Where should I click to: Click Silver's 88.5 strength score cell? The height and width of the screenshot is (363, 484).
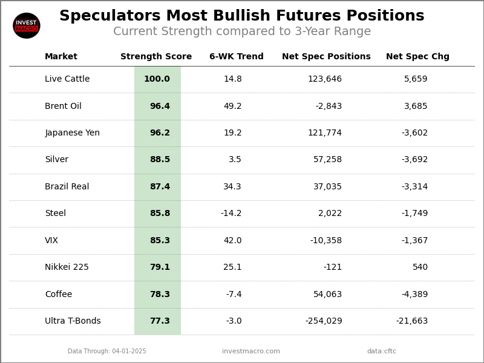pyautogui.click(x=160, y=160)
